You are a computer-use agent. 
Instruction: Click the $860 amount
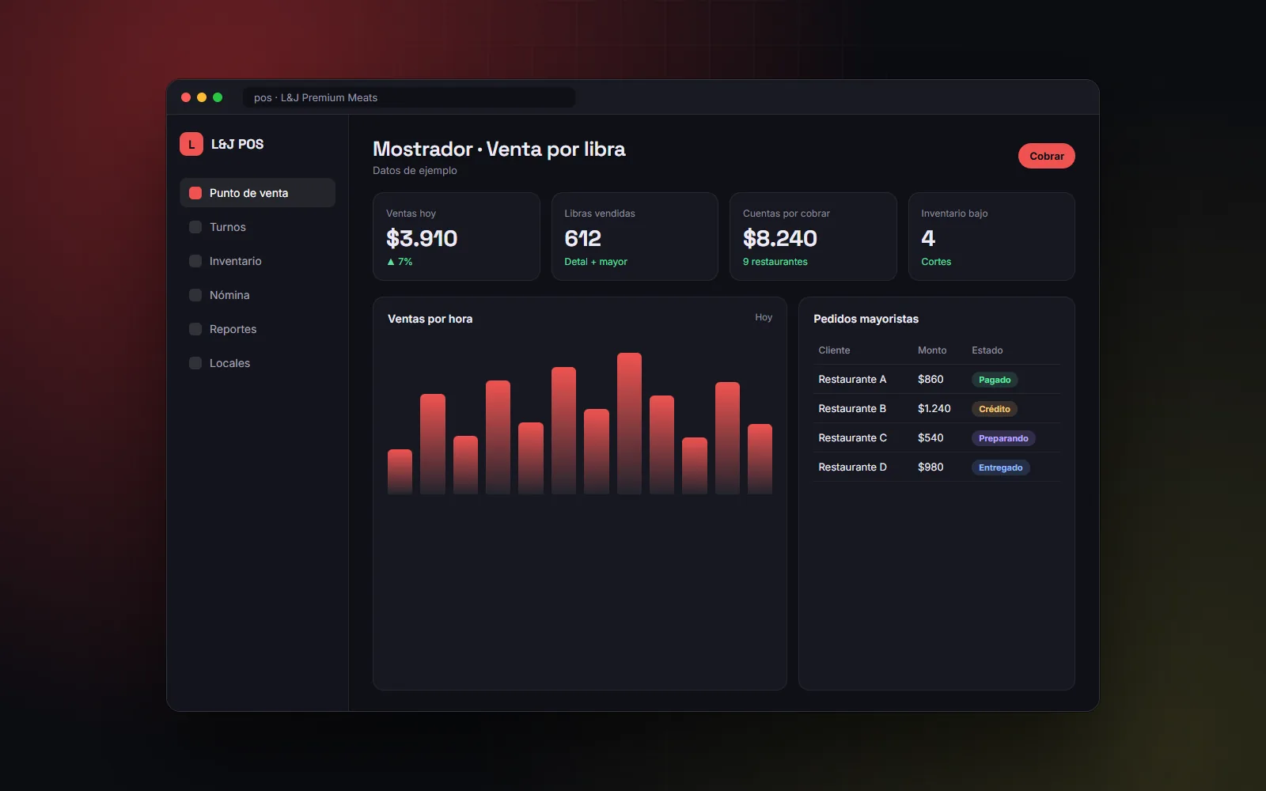(x=931, y=380)
